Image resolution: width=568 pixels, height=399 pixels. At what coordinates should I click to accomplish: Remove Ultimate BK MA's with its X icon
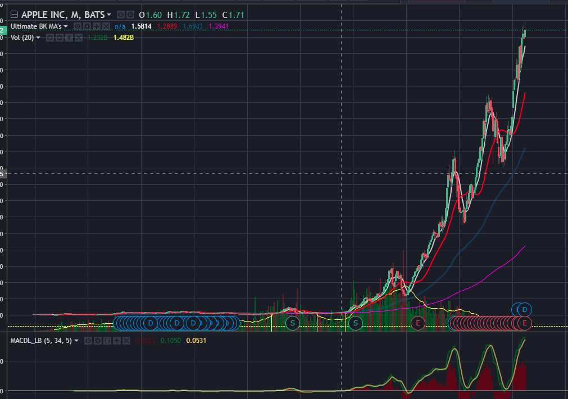tap(106, 26)
